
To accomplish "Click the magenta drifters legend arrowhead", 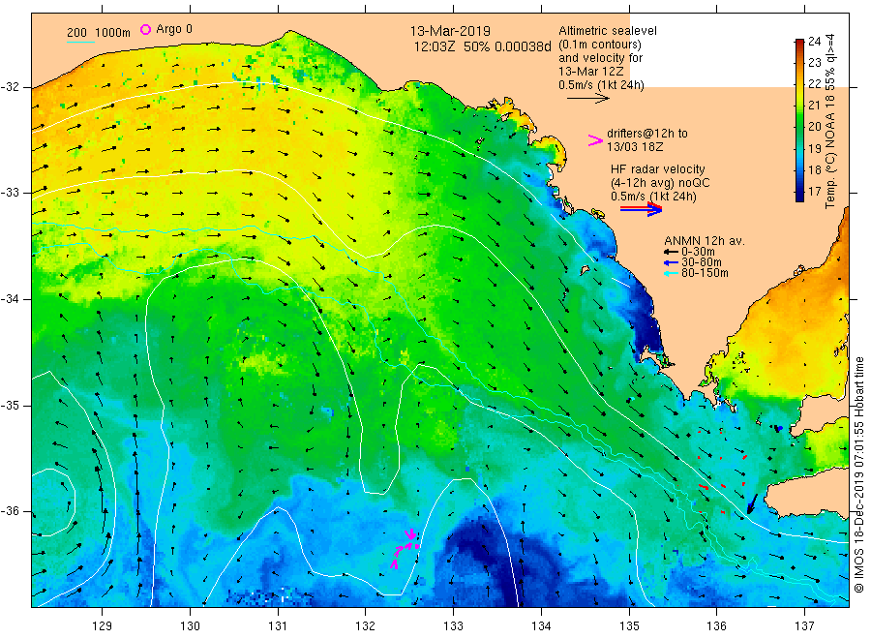I will pos(595,140).
